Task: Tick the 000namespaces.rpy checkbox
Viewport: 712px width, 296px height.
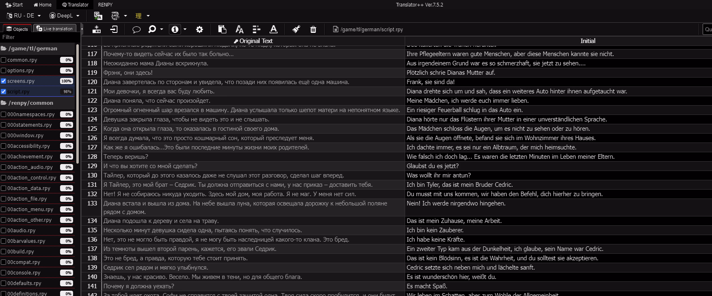Action: [4, 114]
